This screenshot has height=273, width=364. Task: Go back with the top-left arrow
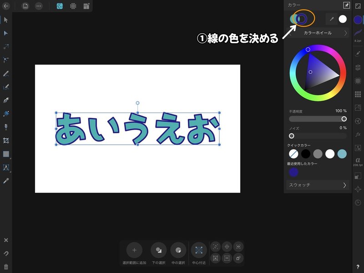tap(6, 6)
